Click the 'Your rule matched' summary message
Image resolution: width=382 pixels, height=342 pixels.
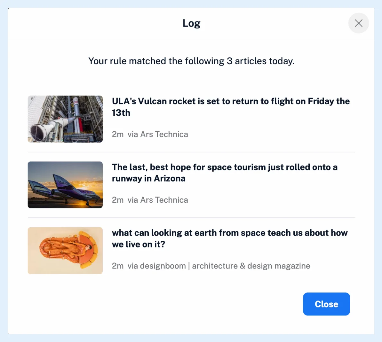click(x=191, y=61)
